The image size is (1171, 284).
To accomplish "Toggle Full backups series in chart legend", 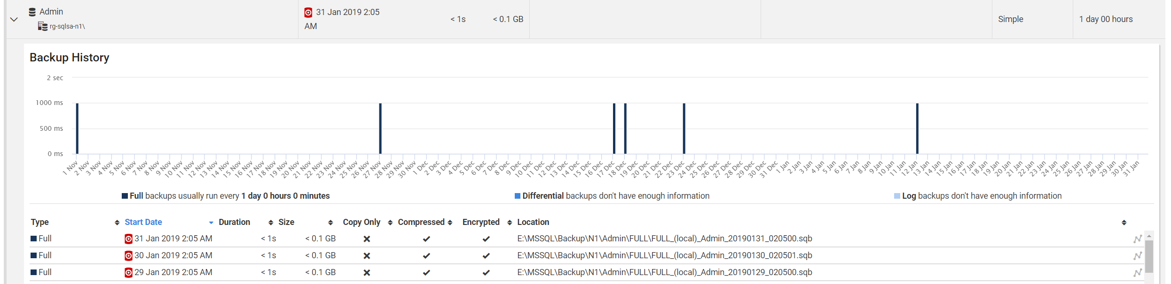I will click(125, 196).
